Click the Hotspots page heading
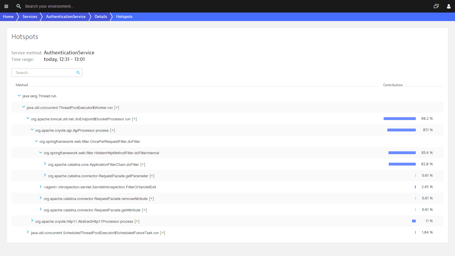The height and width of the screenshot is (256, 455). pos(25,37)
